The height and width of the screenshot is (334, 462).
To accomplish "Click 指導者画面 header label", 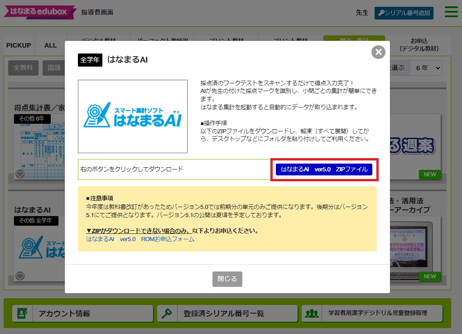I will point(97,12).
